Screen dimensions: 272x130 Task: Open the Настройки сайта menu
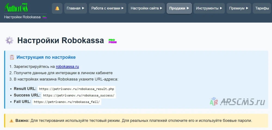coord(146,8)
